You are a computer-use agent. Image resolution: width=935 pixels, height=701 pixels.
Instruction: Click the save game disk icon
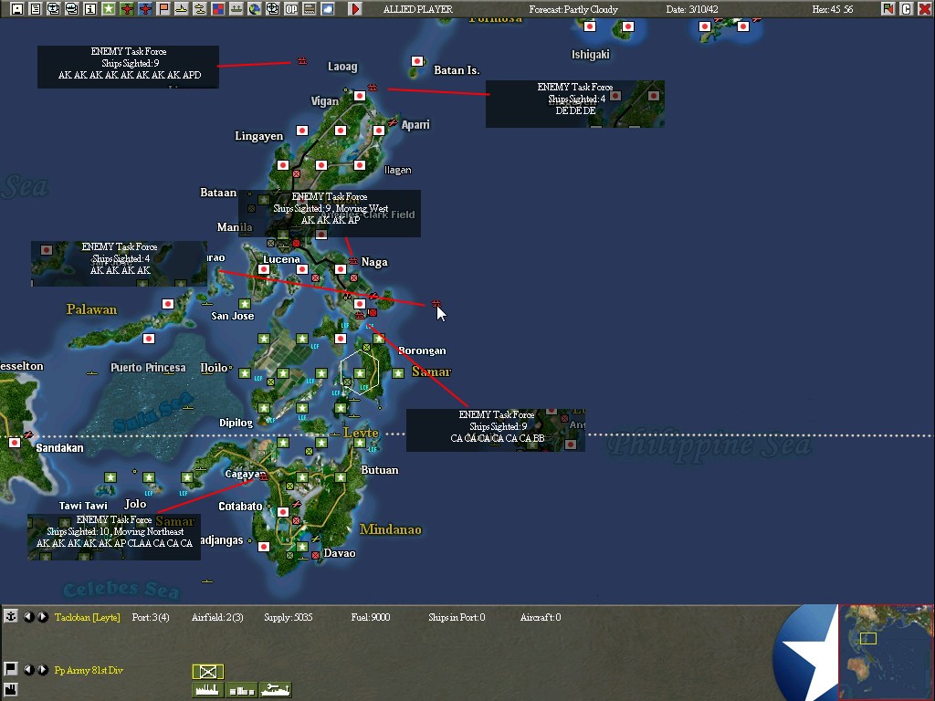coord(16,9)
